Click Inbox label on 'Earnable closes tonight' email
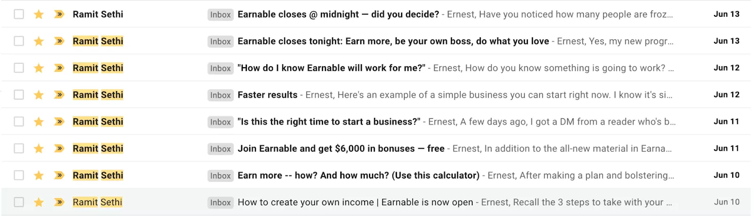This screenshot has height=216, width=754. 221,41
